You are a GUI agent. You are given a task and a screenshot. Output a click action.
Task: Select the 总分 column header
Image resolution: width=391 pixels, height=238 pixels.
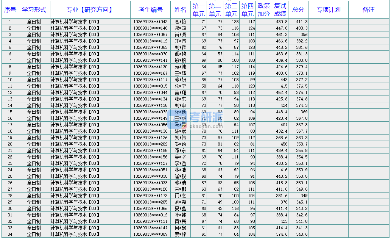(x=298, y=10)
